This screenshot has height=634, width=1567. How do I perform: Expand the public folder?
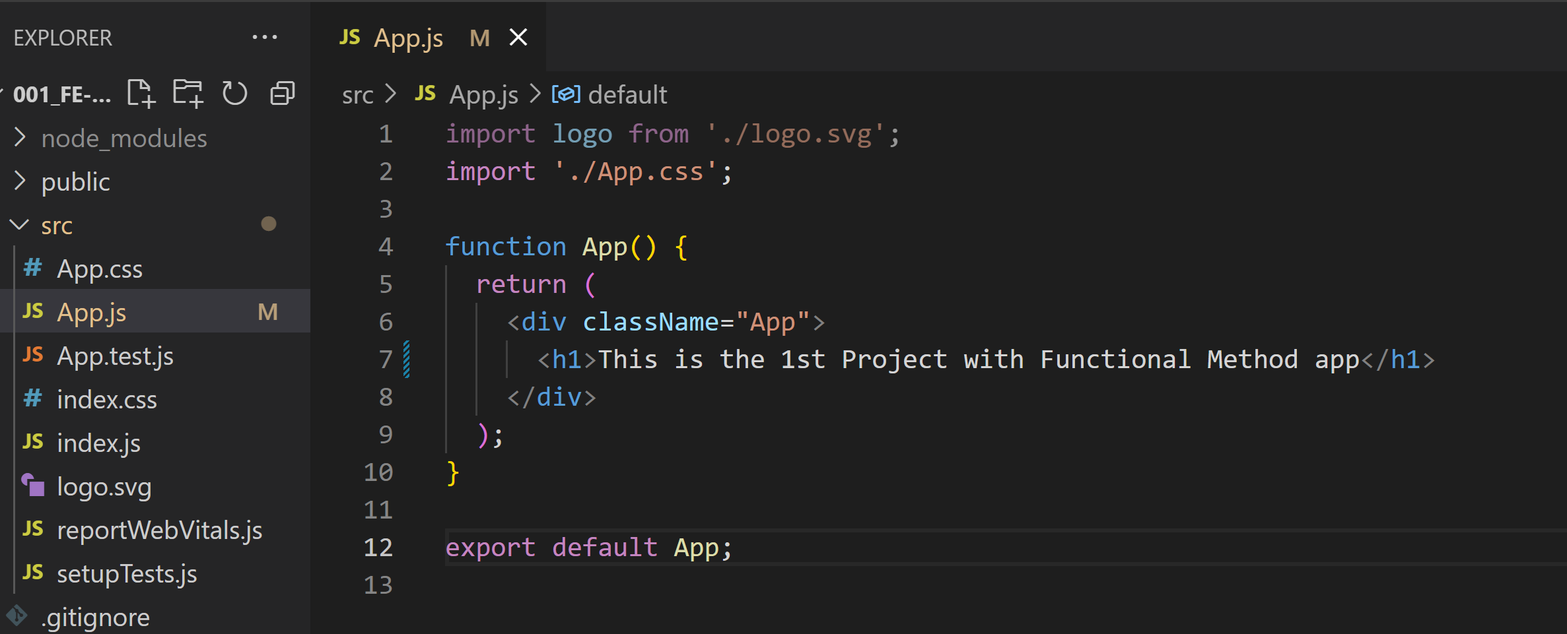pyautogui.click(x=20, y=181)
